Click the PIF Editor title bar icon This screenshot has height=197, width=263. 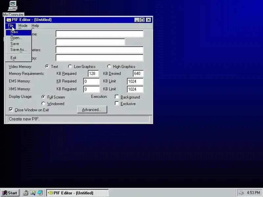tap(9, 20)
